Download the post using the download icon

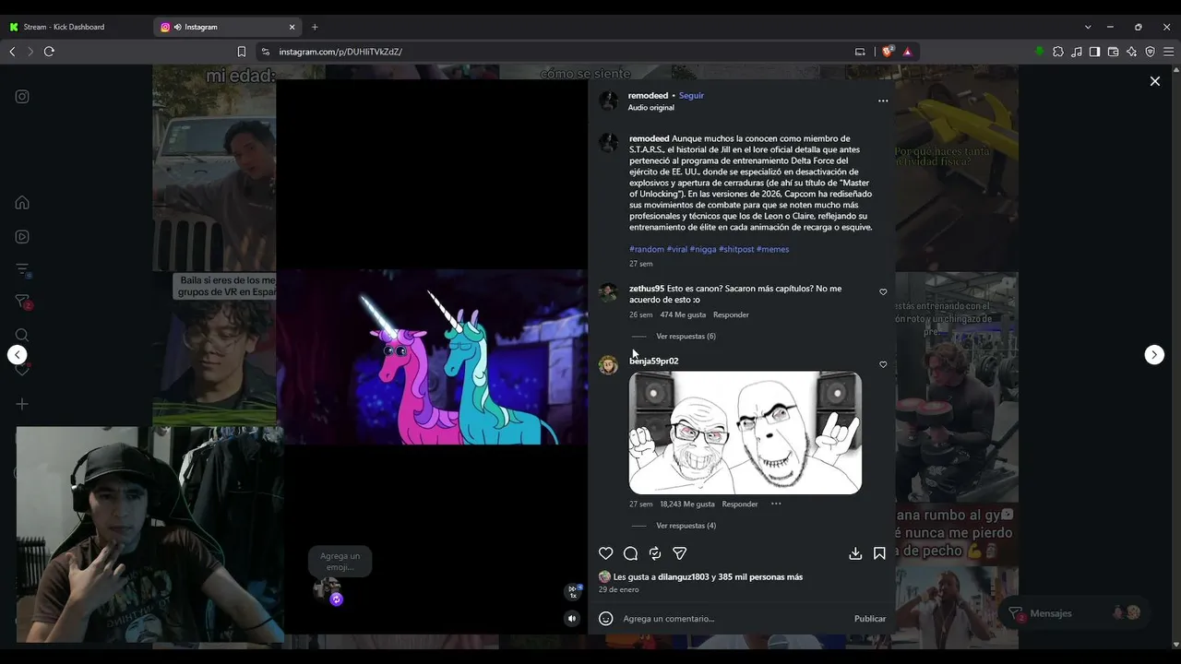tap(855, 553)
